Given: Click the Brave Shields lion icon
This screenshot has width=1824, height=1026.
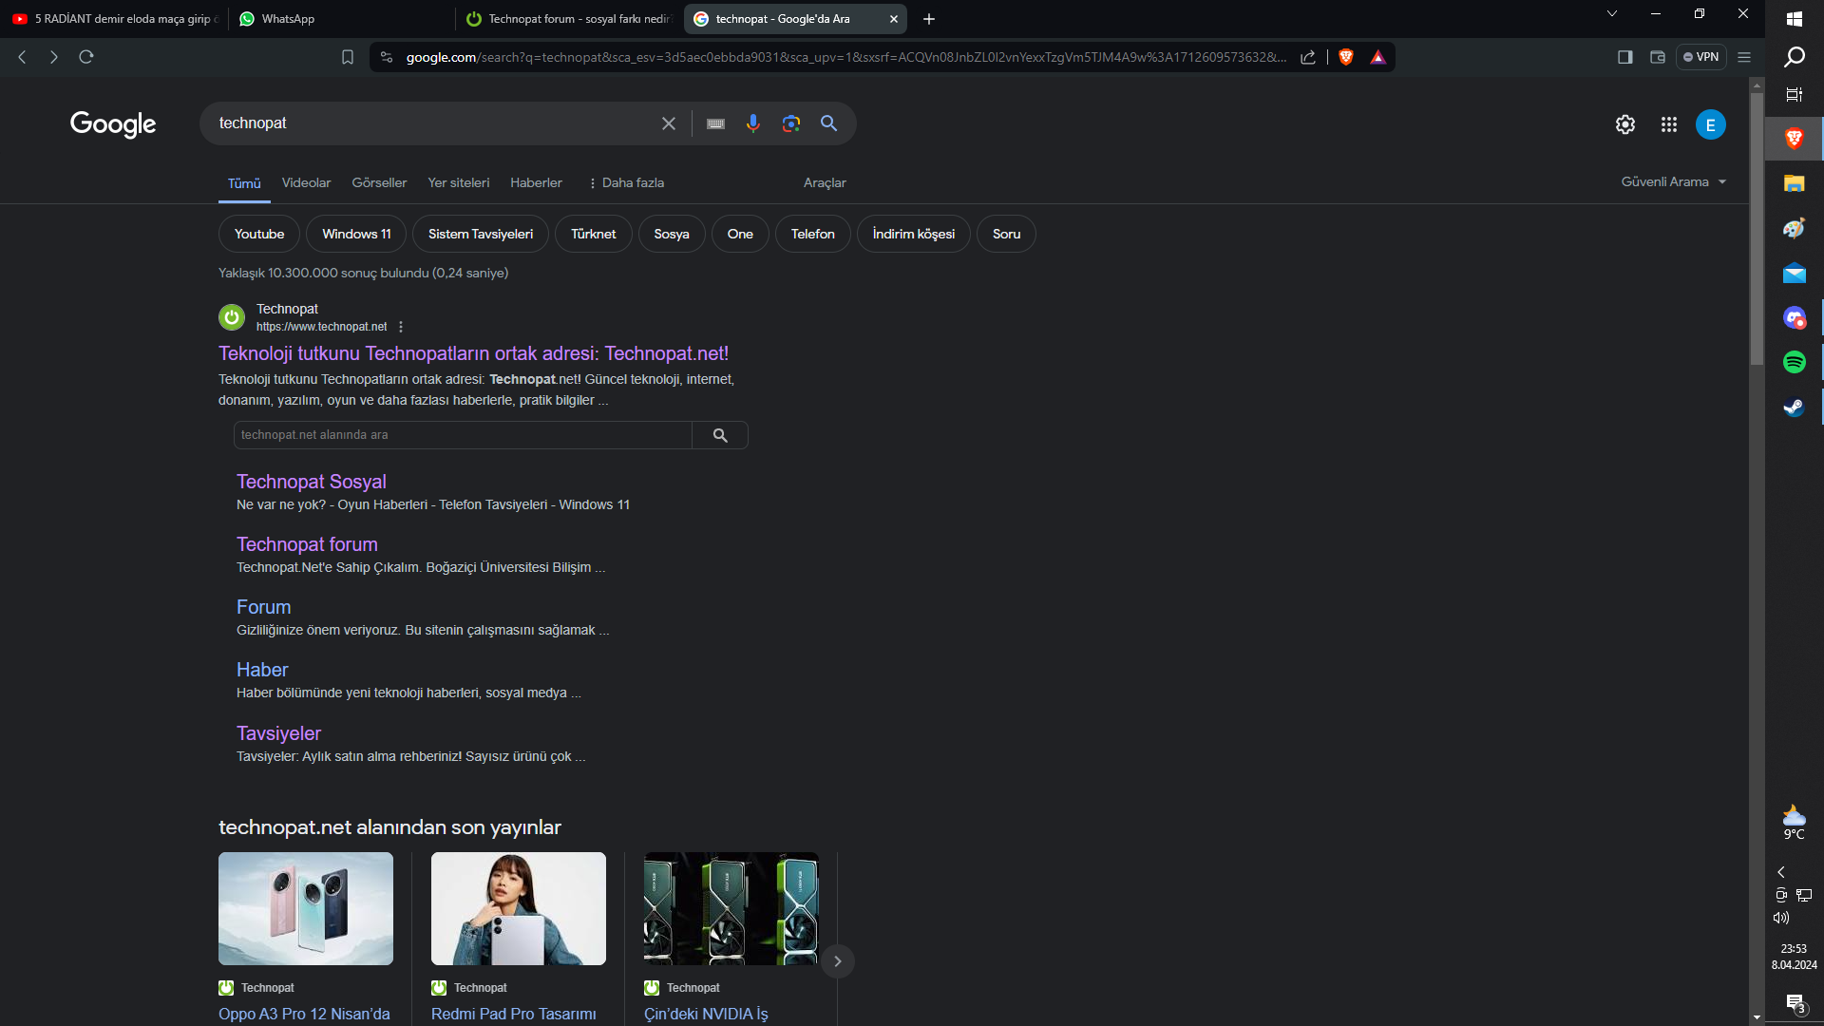Looking at the screenshot, I should click(1345, 57).
